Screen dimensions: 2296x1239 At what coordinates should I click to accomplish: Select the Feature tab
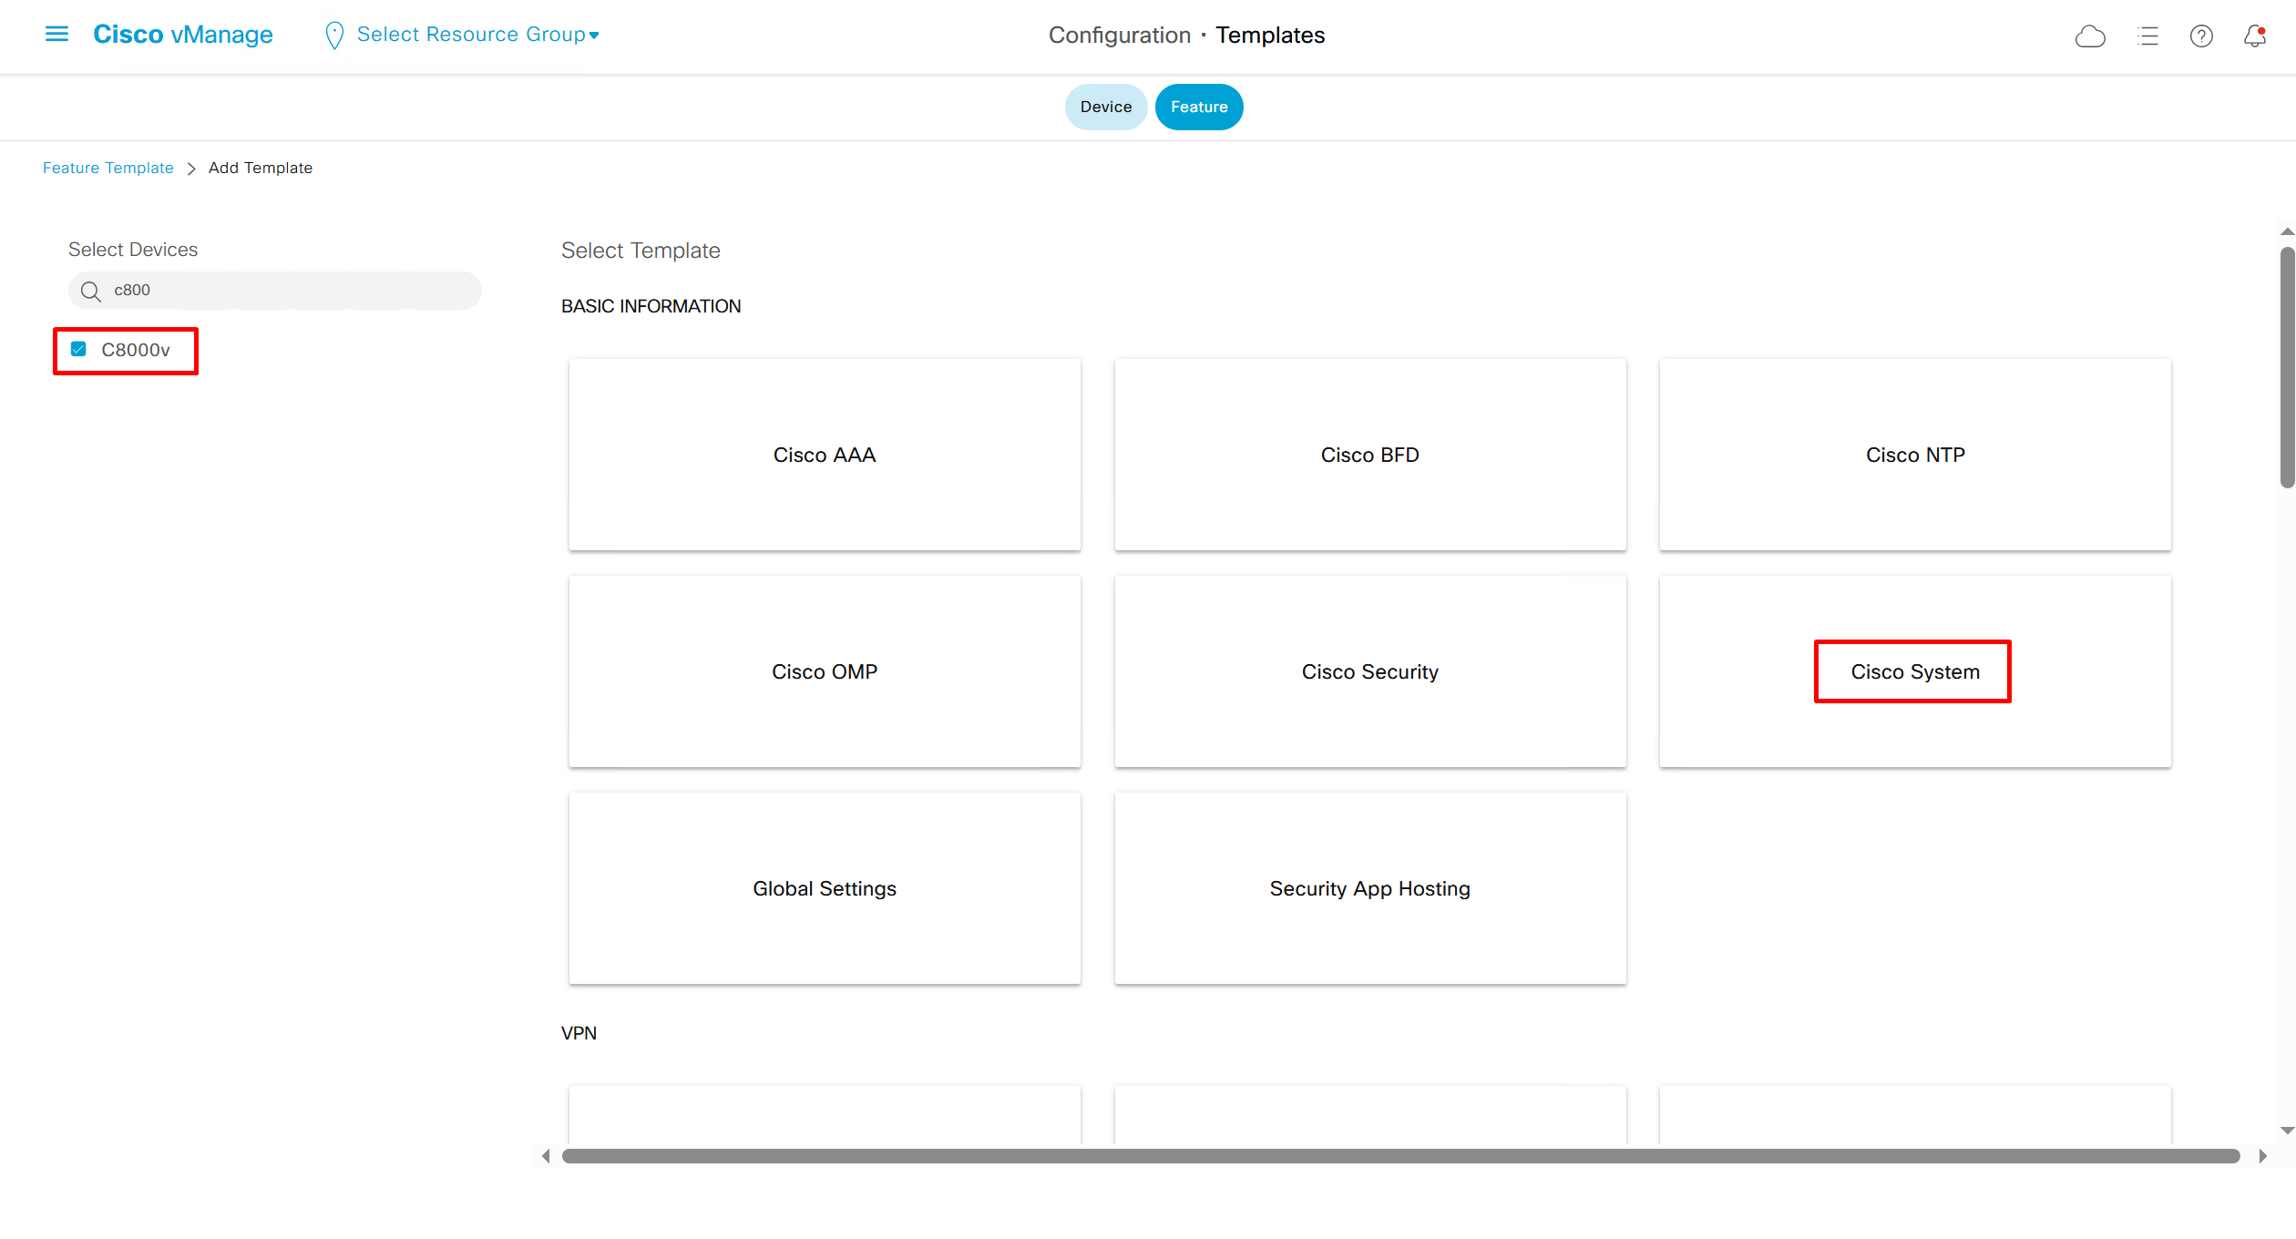coord(1198,107)
